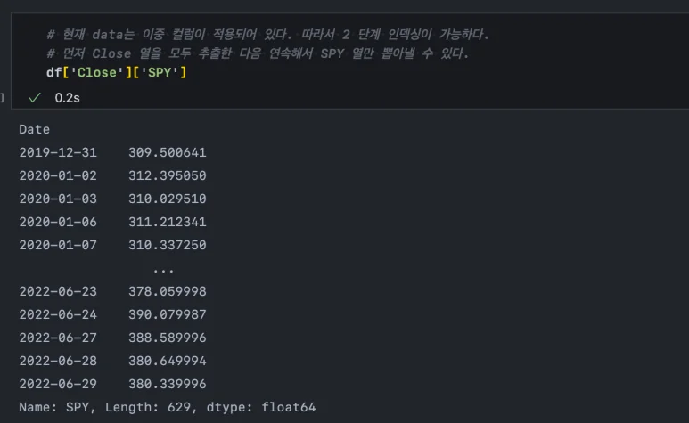Click the 0.2s execution time label
Viewport: 689px width, 423px height.
(67, 97)
